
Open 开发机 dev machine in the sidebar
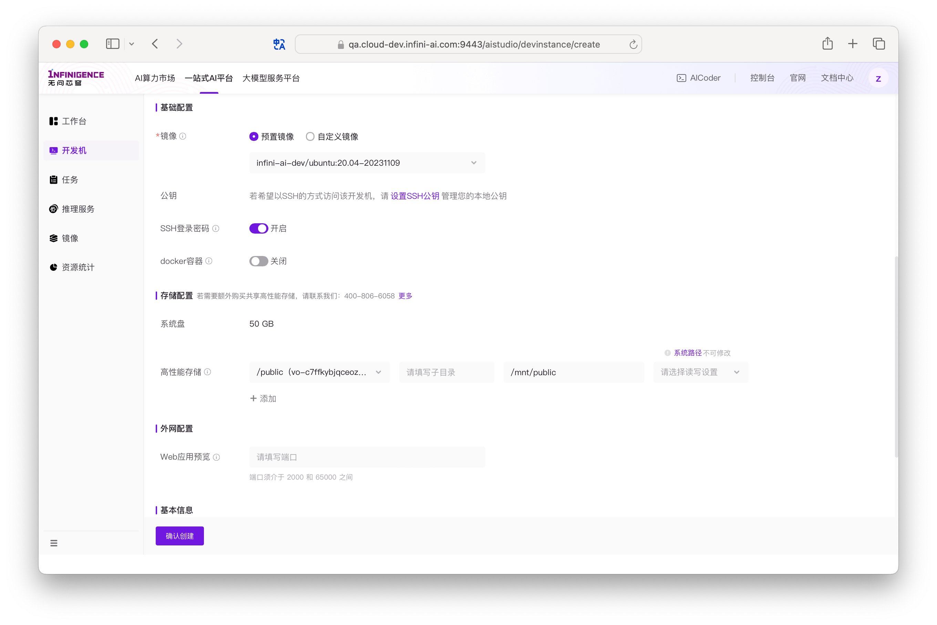(x=91, y=150)
